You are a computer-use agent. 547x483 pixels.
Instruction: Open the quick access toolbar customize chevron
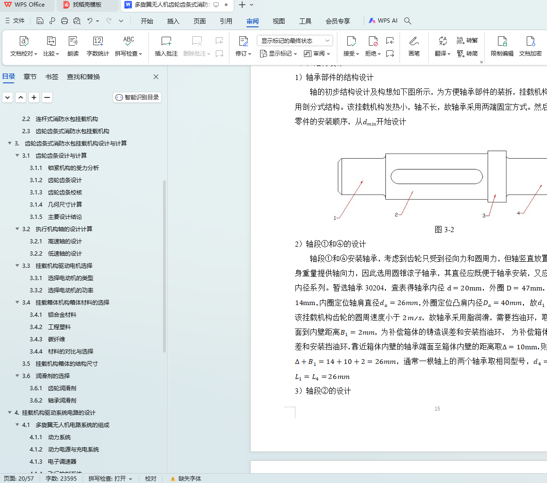tap(121, 21)
